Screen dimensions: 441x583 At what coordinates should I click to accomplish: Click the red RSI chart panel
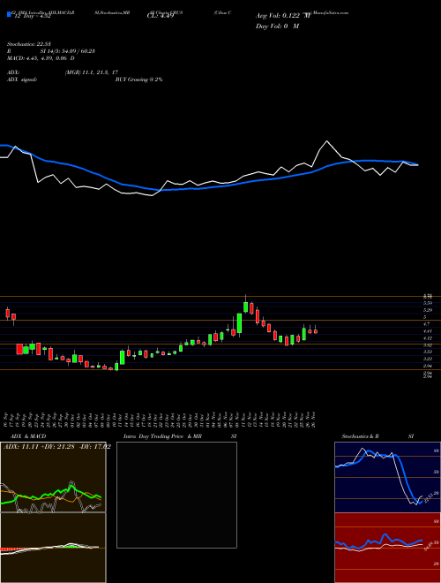(x=387, y=548)
